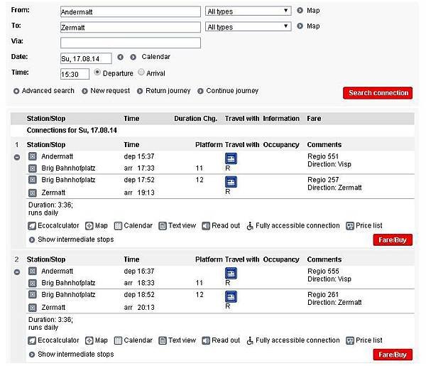Open To station All types dropdown
Screen dimensions: 426x366
click(x=248, y=26)
